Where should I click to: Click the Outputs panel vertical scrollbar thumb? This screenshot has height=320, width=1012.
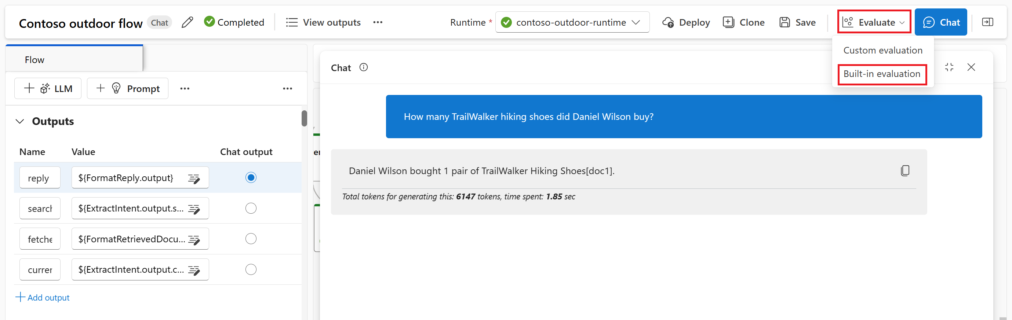tap(304, 118)
